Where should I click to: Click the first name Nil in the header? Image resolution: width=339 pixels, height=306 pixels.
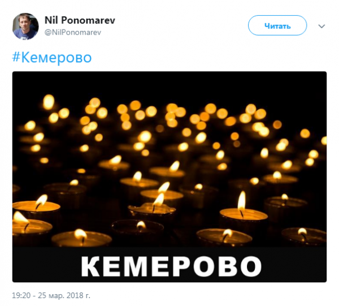point(51,20)
